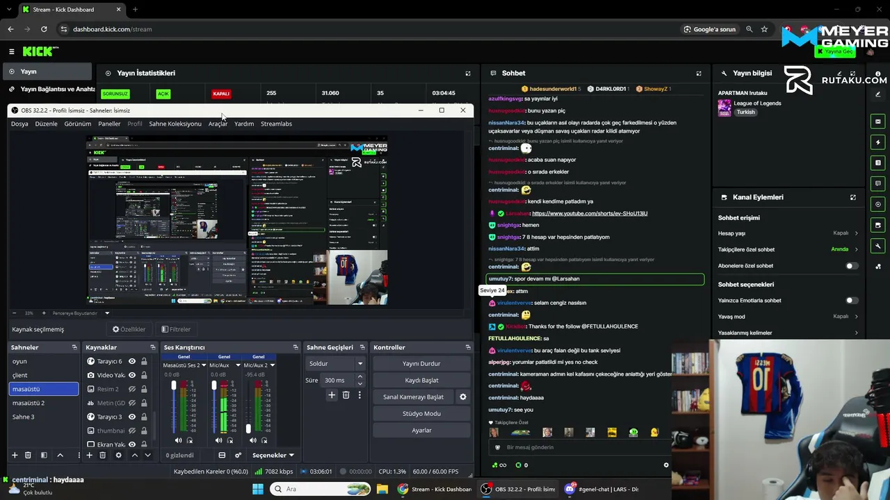890x500 pixels.
Task: Bookmark this page with the star icon
Action: (x=764, y=29)
